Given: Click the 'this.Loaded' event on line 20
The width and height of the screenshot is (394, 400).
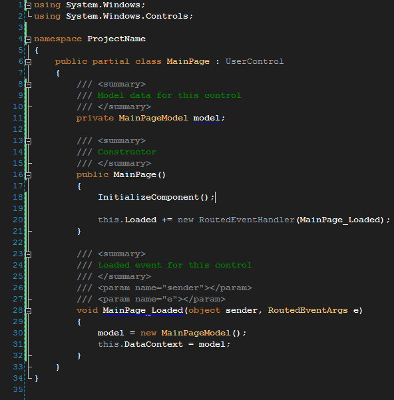Looking at the screenshot, I should pyautogui.click(x=127, y=220).
